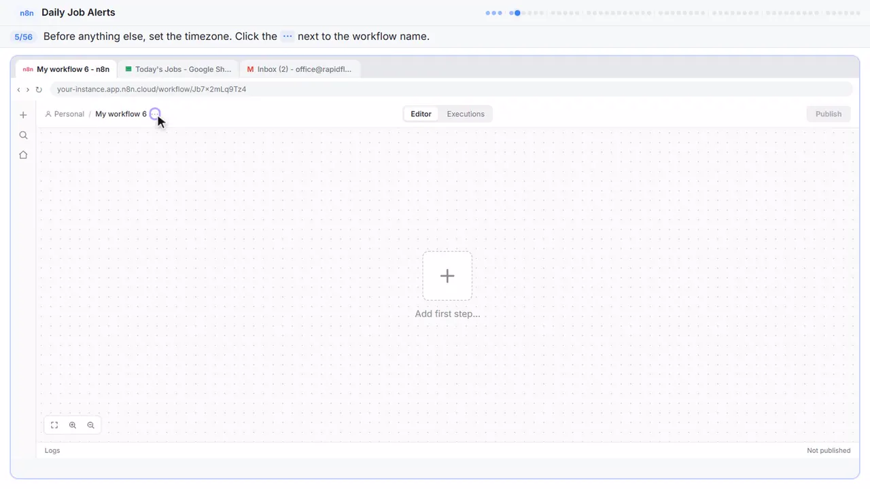Reload the page with refresh icon
Image resolution: width=870 pixels, height=489 pixels.
39,90
